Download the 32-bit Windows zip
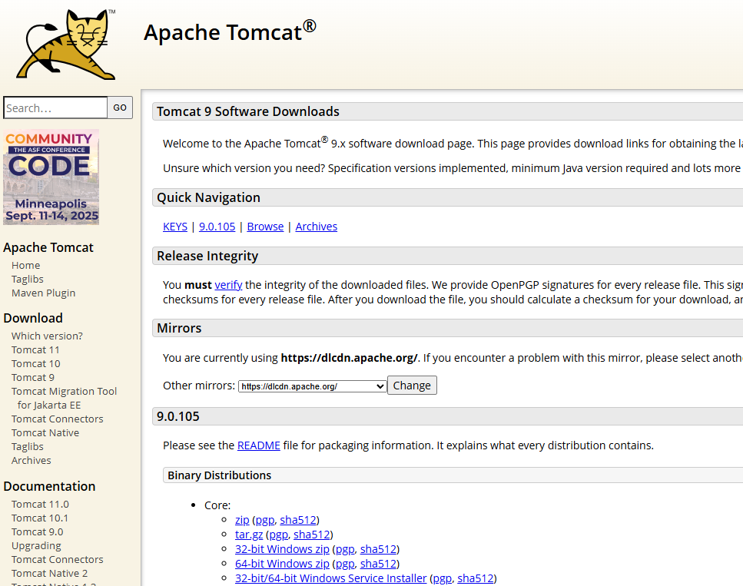This screenshot has width=743, height=586. (282, 549)
